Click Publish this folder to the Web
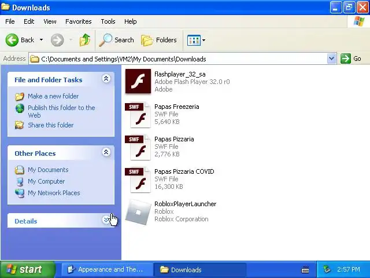 click(x=61, y=111)
